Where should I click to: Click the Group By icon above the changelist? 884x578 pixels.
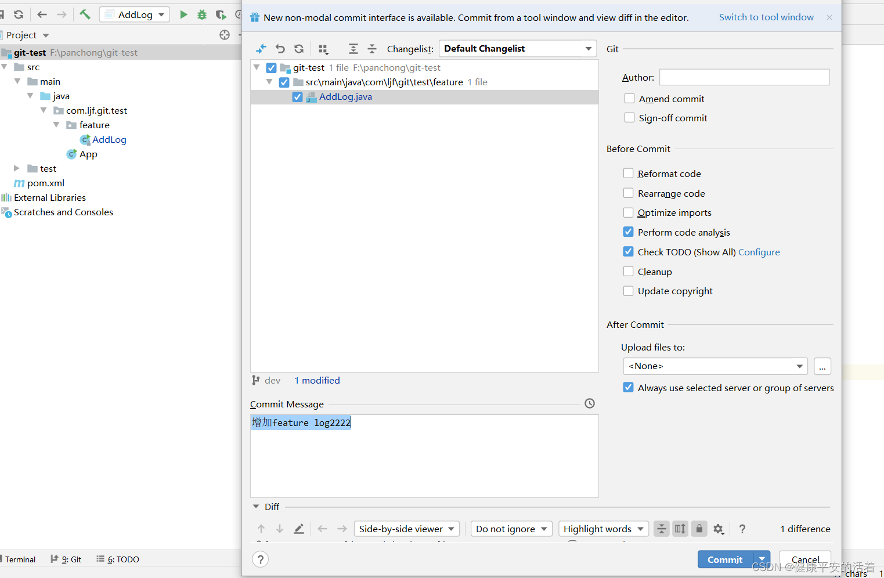(323, 49)
